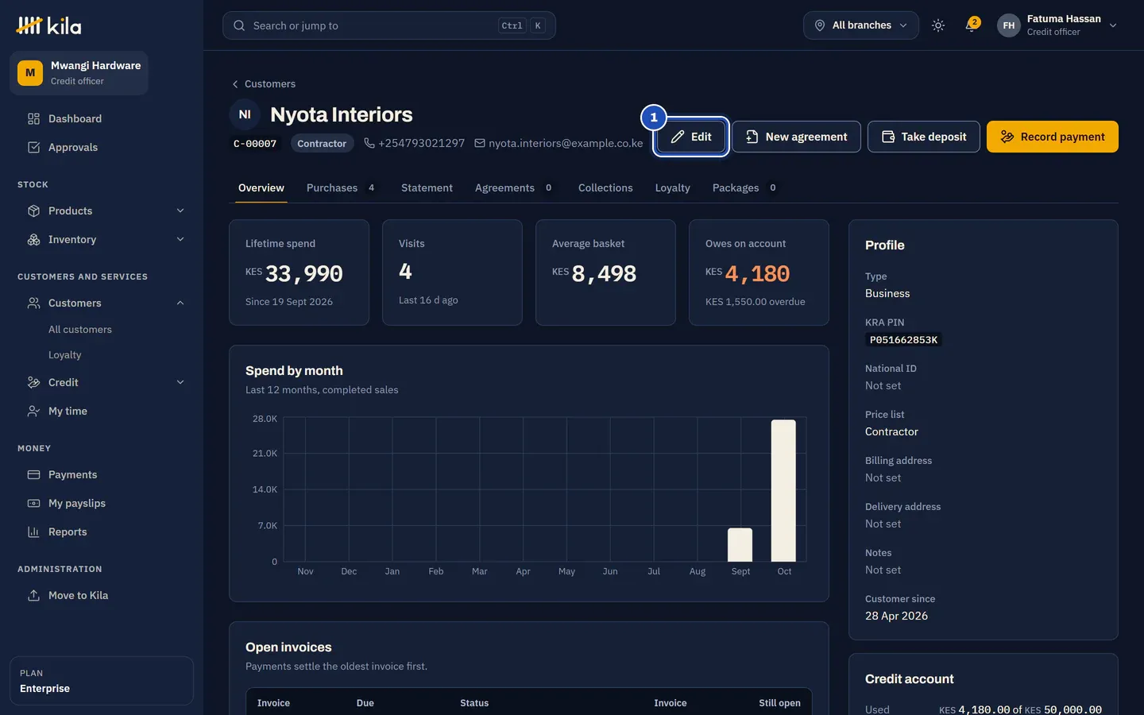Image resolution: width=1144 pixels, height=715 pixels.
Task: Click the KRA PIN value P051662853K
Action: [x=903, y=340]
